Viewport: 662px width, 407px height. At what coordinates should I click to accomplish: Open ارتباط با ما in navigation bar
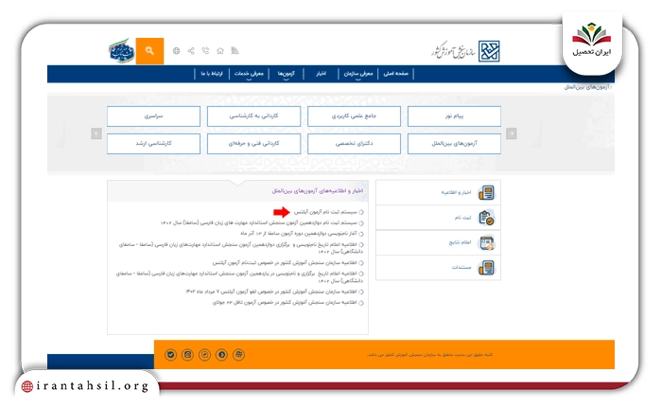[x=212, y=74]
